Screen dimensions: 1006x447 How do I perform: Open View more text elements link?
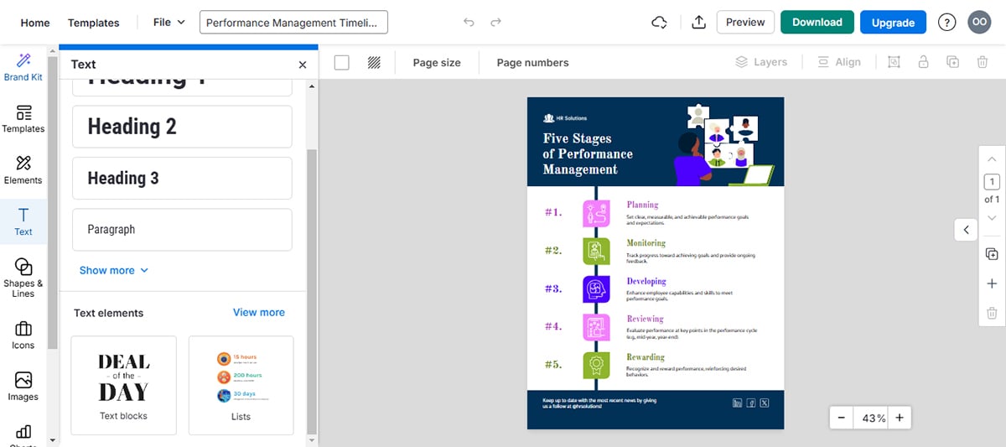pos(258,312)
